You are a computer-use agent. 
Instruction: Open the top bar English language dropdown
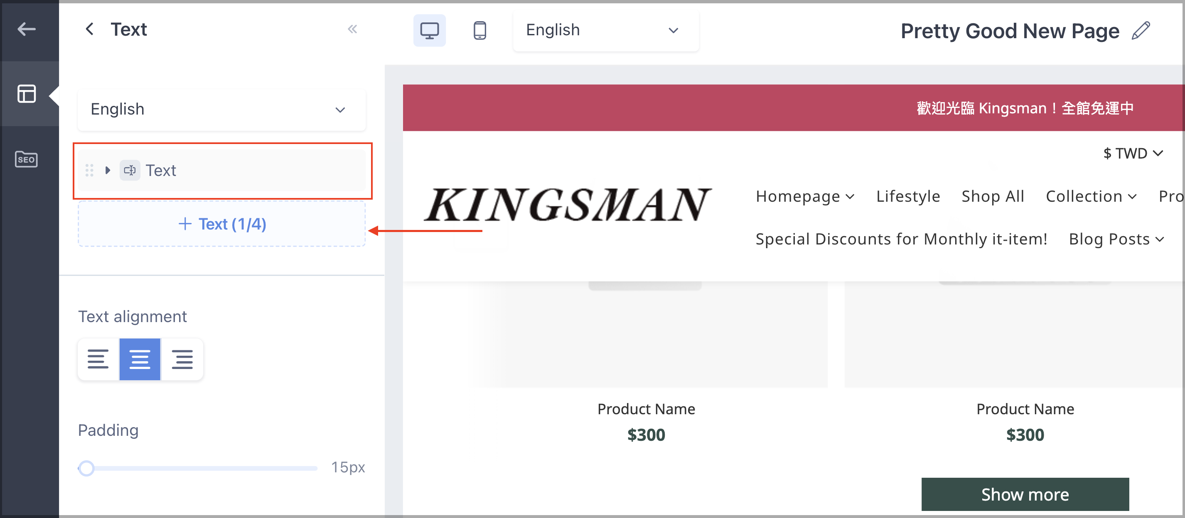pos(606,30)
